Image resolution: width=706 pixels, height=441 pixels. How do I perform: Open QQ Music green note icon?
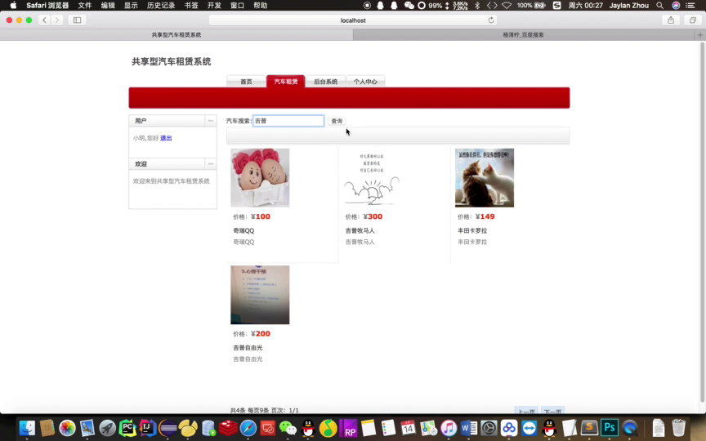[328, 428]
